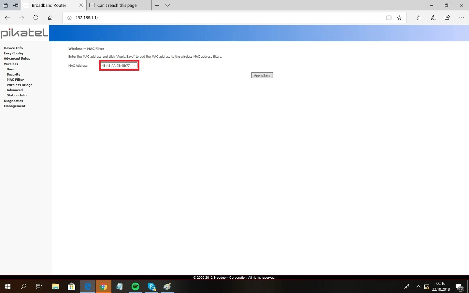Open Windows search from taskbar

click(23, 286)
